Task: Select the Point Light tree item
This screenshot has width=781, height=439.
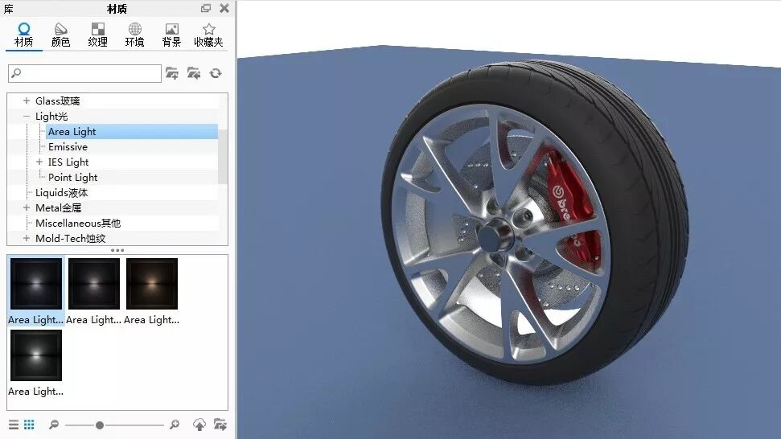Action: click(72, 177)
